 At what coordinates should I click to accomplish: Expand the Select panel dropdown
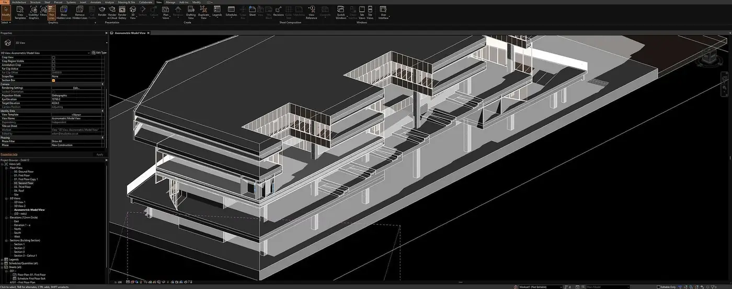(6, 23)
